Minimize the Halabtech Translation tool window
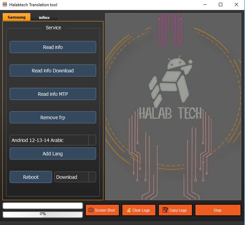 tap(205, 5)
